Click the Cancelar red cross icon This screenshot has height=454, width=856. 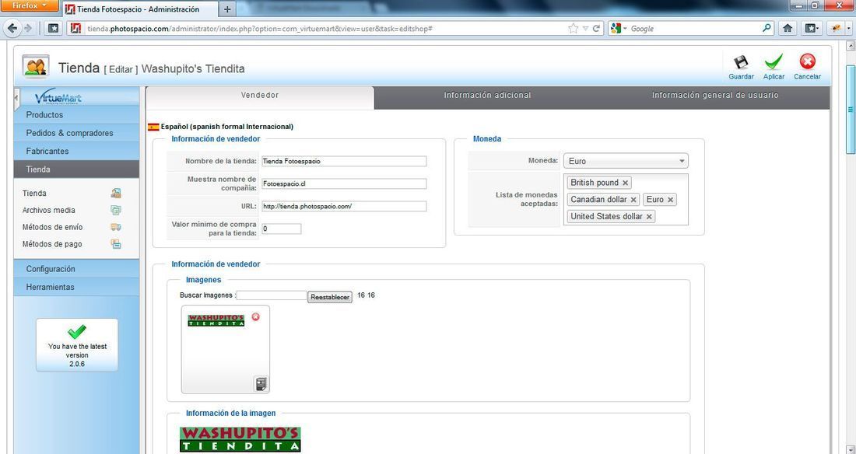click(808, 61)
